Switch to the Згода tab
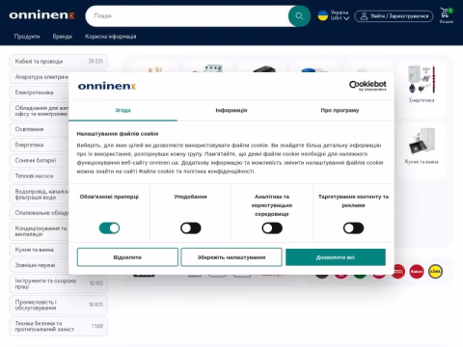 point(123,110)
